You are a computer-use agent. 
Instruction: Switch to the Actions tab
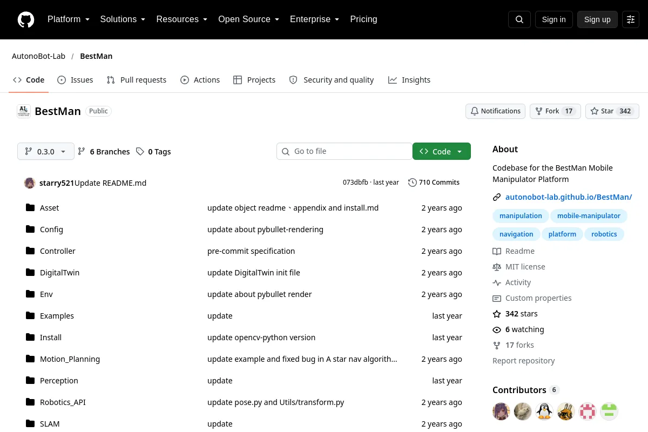point(200,80)
